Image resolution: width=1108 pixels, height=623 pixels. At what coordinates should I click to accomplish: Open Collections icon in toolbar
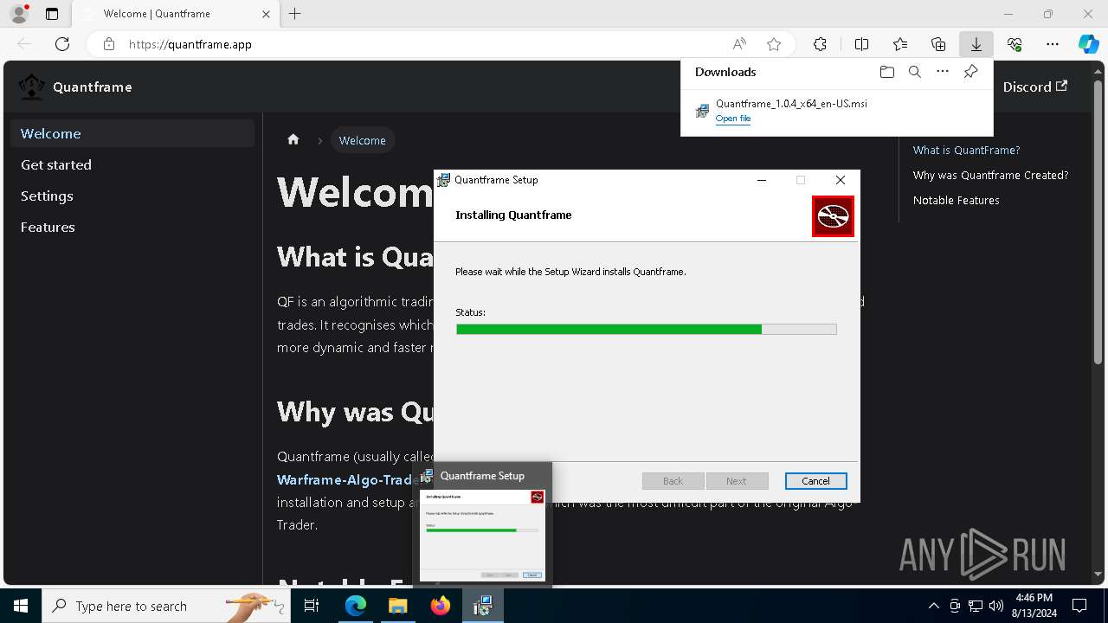click(x=938, y=44)
